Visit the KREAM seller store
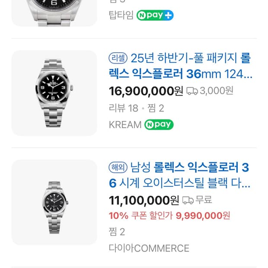Screen dimensions: 268x268 coord(125,125)
